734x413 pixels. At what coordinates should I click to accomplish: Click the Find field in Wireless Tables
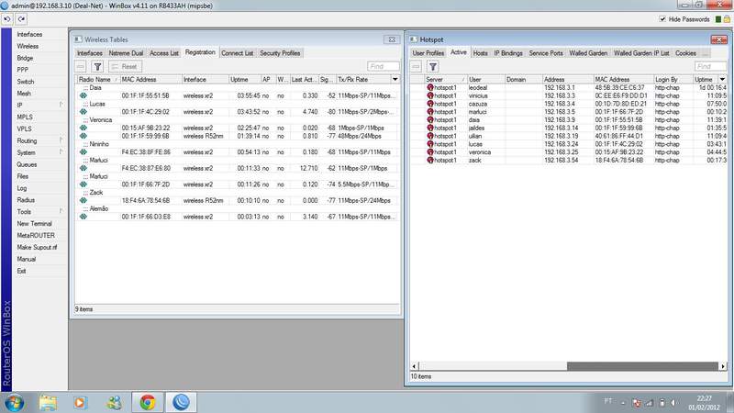tap(383, 66)
